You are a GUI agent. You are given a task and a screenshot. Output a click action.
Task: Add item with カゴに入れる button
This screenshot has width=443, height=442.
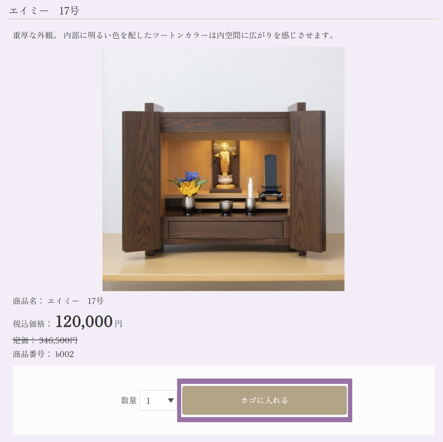(264, 400)
